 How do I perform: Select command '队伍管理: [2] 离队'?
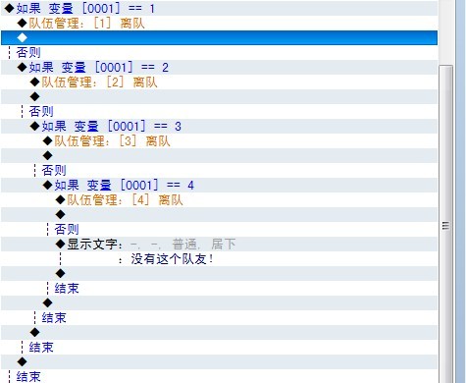tap(219, 82)
